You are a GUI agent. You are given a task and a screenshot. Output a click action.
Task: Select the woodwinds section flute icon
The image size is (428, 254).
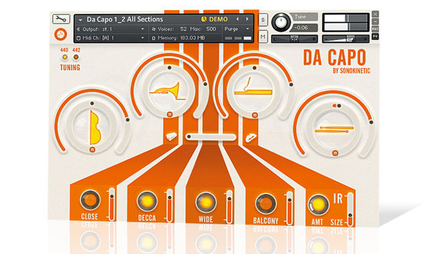click(253, 87)
